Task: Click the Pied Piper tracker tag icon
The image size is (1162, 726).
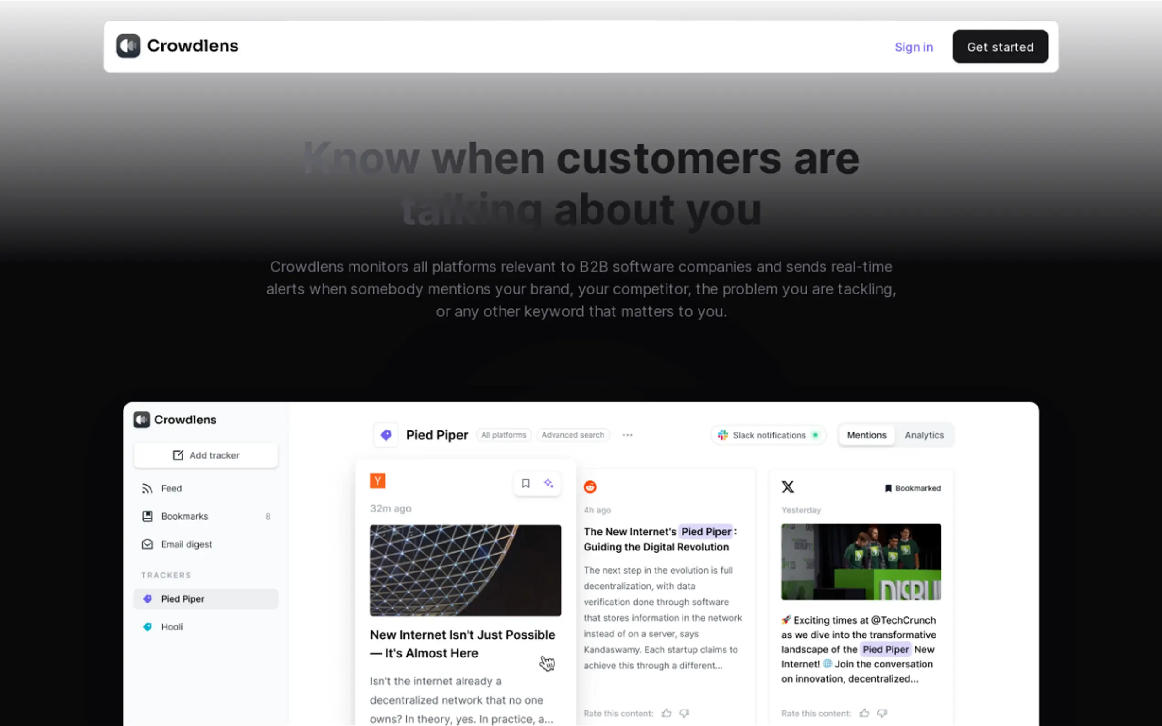Action: pos(386,435)
